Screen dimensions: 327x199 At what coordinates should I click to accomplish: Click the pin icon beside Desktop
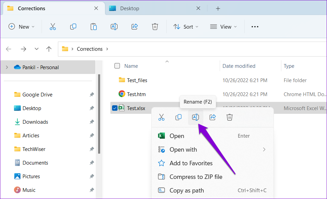click(x=92, y=108)
